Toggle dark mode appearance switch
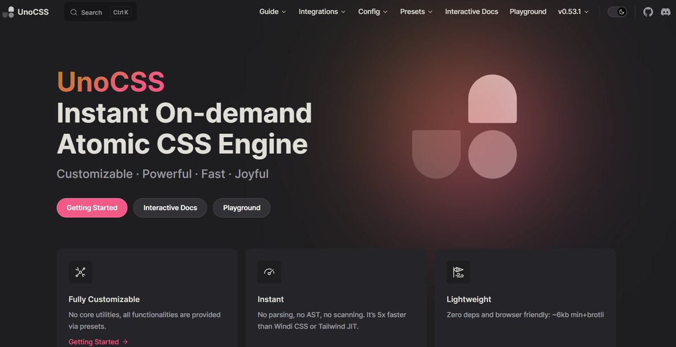The height and width of the screenshot is (347, 676). point(617,12)
